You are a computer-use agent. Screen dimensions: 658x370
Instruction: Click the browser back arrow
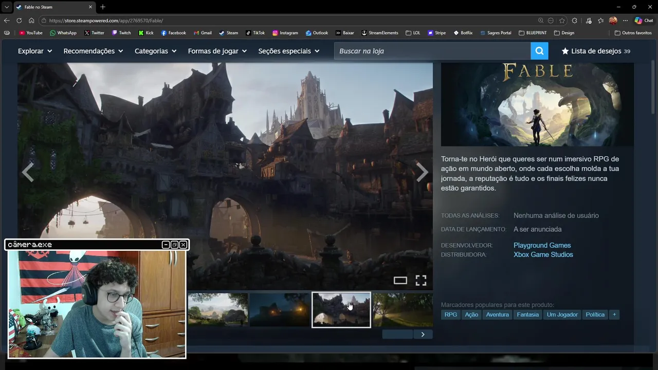click(x=7, y=21)
